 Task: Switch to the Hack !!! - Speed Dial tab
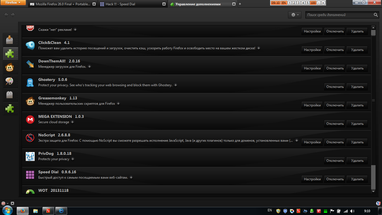click(x=133, y=4)
